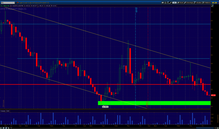Image resolution: width=219 pixels, height=129 pixels.
Task: Click the red 45.29 price bubble
Action: coord(213,95)
